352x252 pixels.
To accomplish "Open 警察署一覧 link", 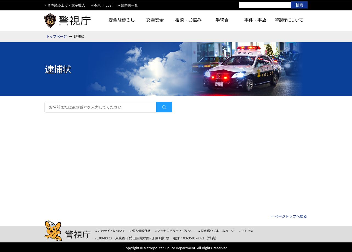I will point(129,5).
